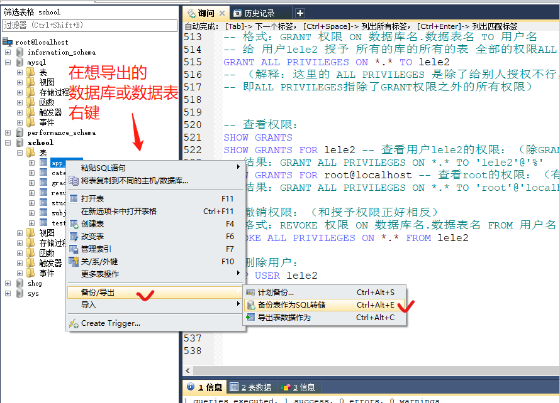Viewport: 560px width, 403px height.
Task: Expand the shop database node
Action: click(x=8, y=283)
